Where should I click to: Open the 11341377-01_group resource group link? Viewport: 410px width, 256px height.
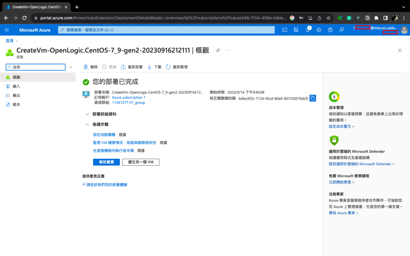click(x=129, y=103)
